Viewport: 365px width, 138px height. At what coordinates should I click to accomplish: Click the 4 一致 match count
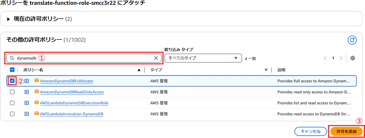coord(250,59)
